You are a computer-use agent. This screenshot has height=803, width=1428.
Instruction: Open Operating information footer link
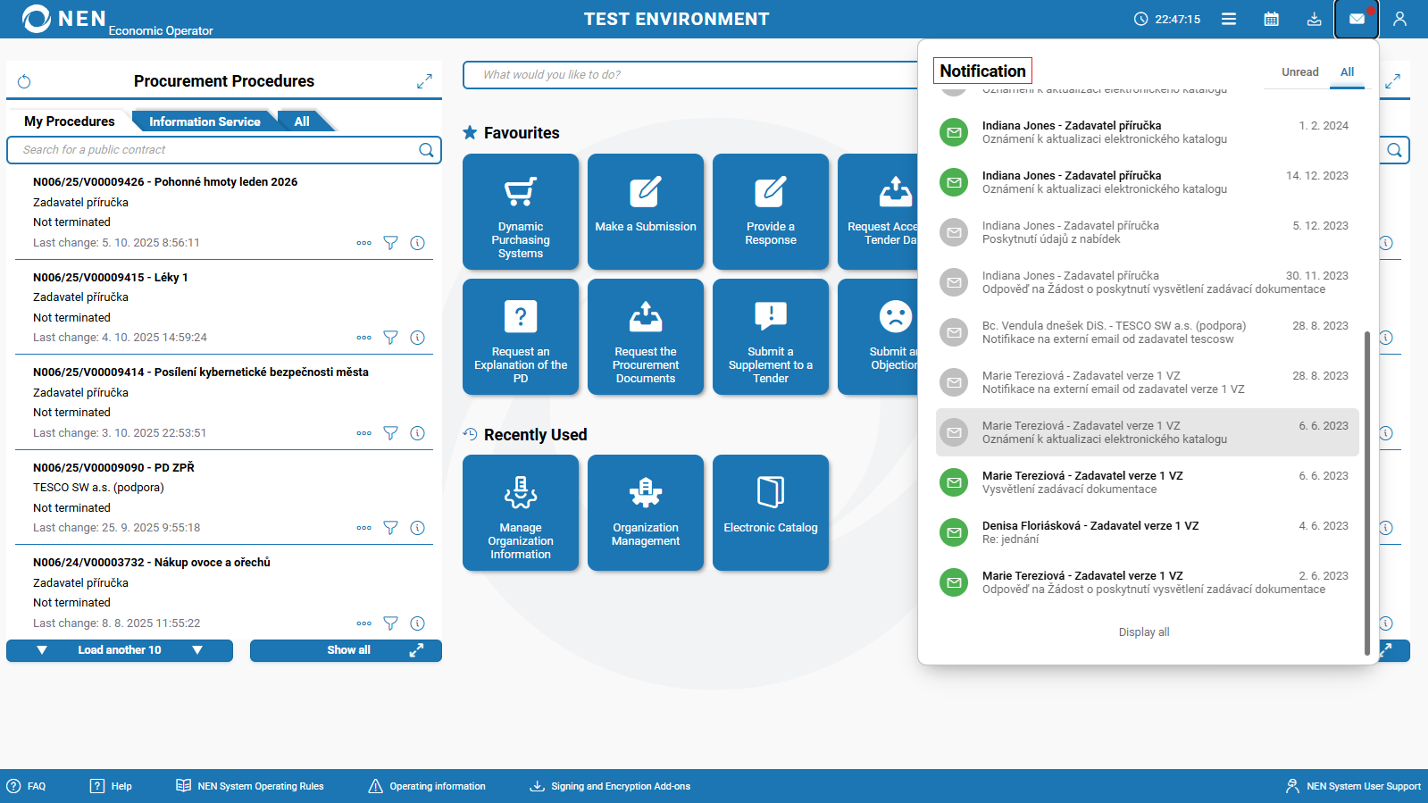pos(427,786)
